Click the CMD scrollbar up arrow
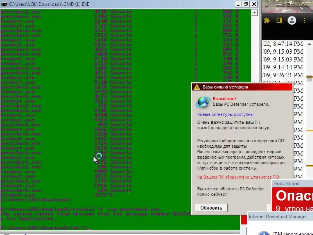This screenshot has width=313, height=235. pos(254,13)
